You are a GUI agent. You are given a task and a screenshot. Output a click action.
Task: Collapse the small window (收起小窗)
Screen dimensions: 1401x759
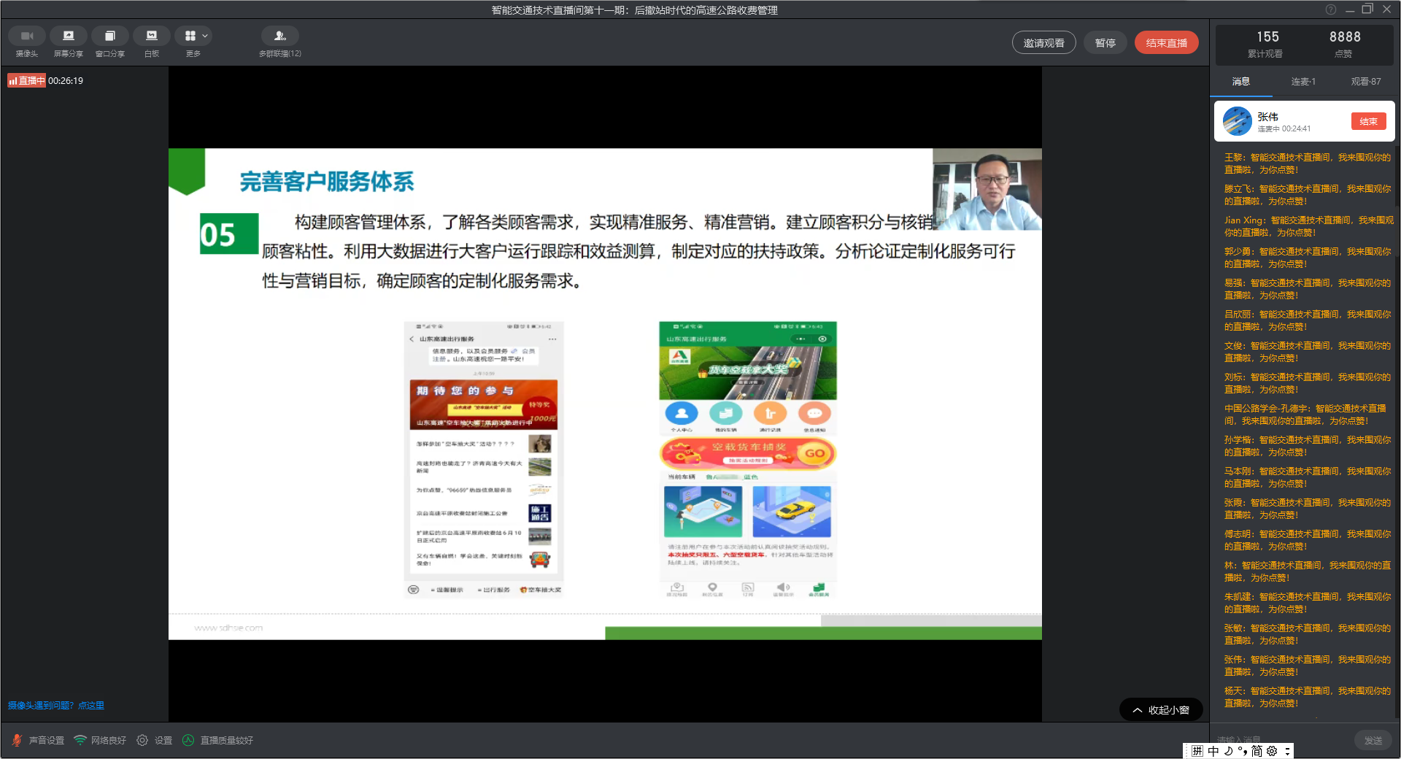tap(1161, 710)
